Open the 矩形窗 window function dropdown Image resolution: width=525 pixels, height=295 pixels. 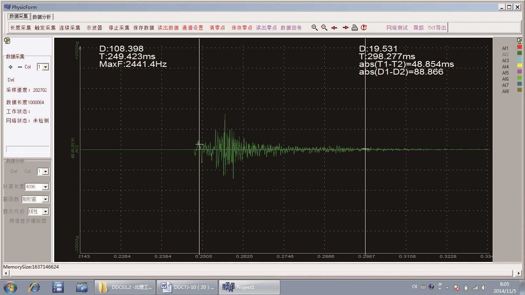point(45,199)
